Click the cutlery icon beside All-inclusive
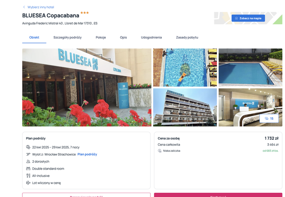 [28, 176]
